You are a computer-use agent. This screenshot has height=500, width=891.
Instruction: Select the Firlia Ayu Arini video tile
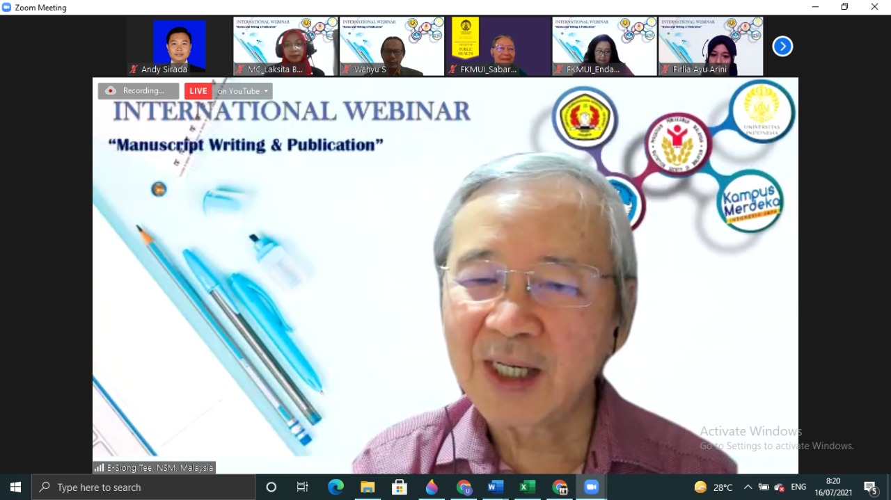710,46
